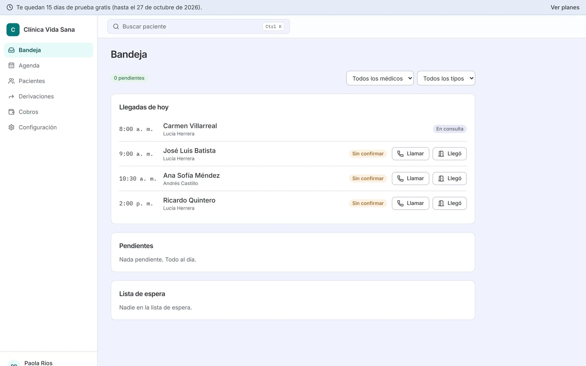Open the Todos los tipos dropdown
586x366 pixels.
pos(446,78)
